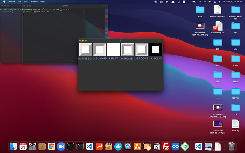Image resolution: width=245 pixels, height=153 pixels.
Task: Click the tk.SOLID text label
Action: (x=156, y=59)
